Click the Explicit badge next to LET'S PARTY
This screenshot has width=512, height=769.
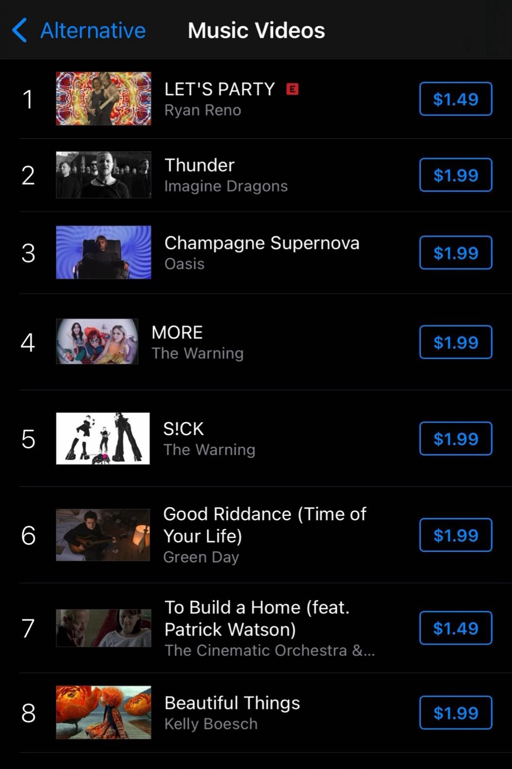point(292,89)
